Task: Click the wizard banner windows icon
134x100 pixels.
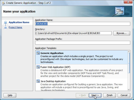Action: point(120,11)
